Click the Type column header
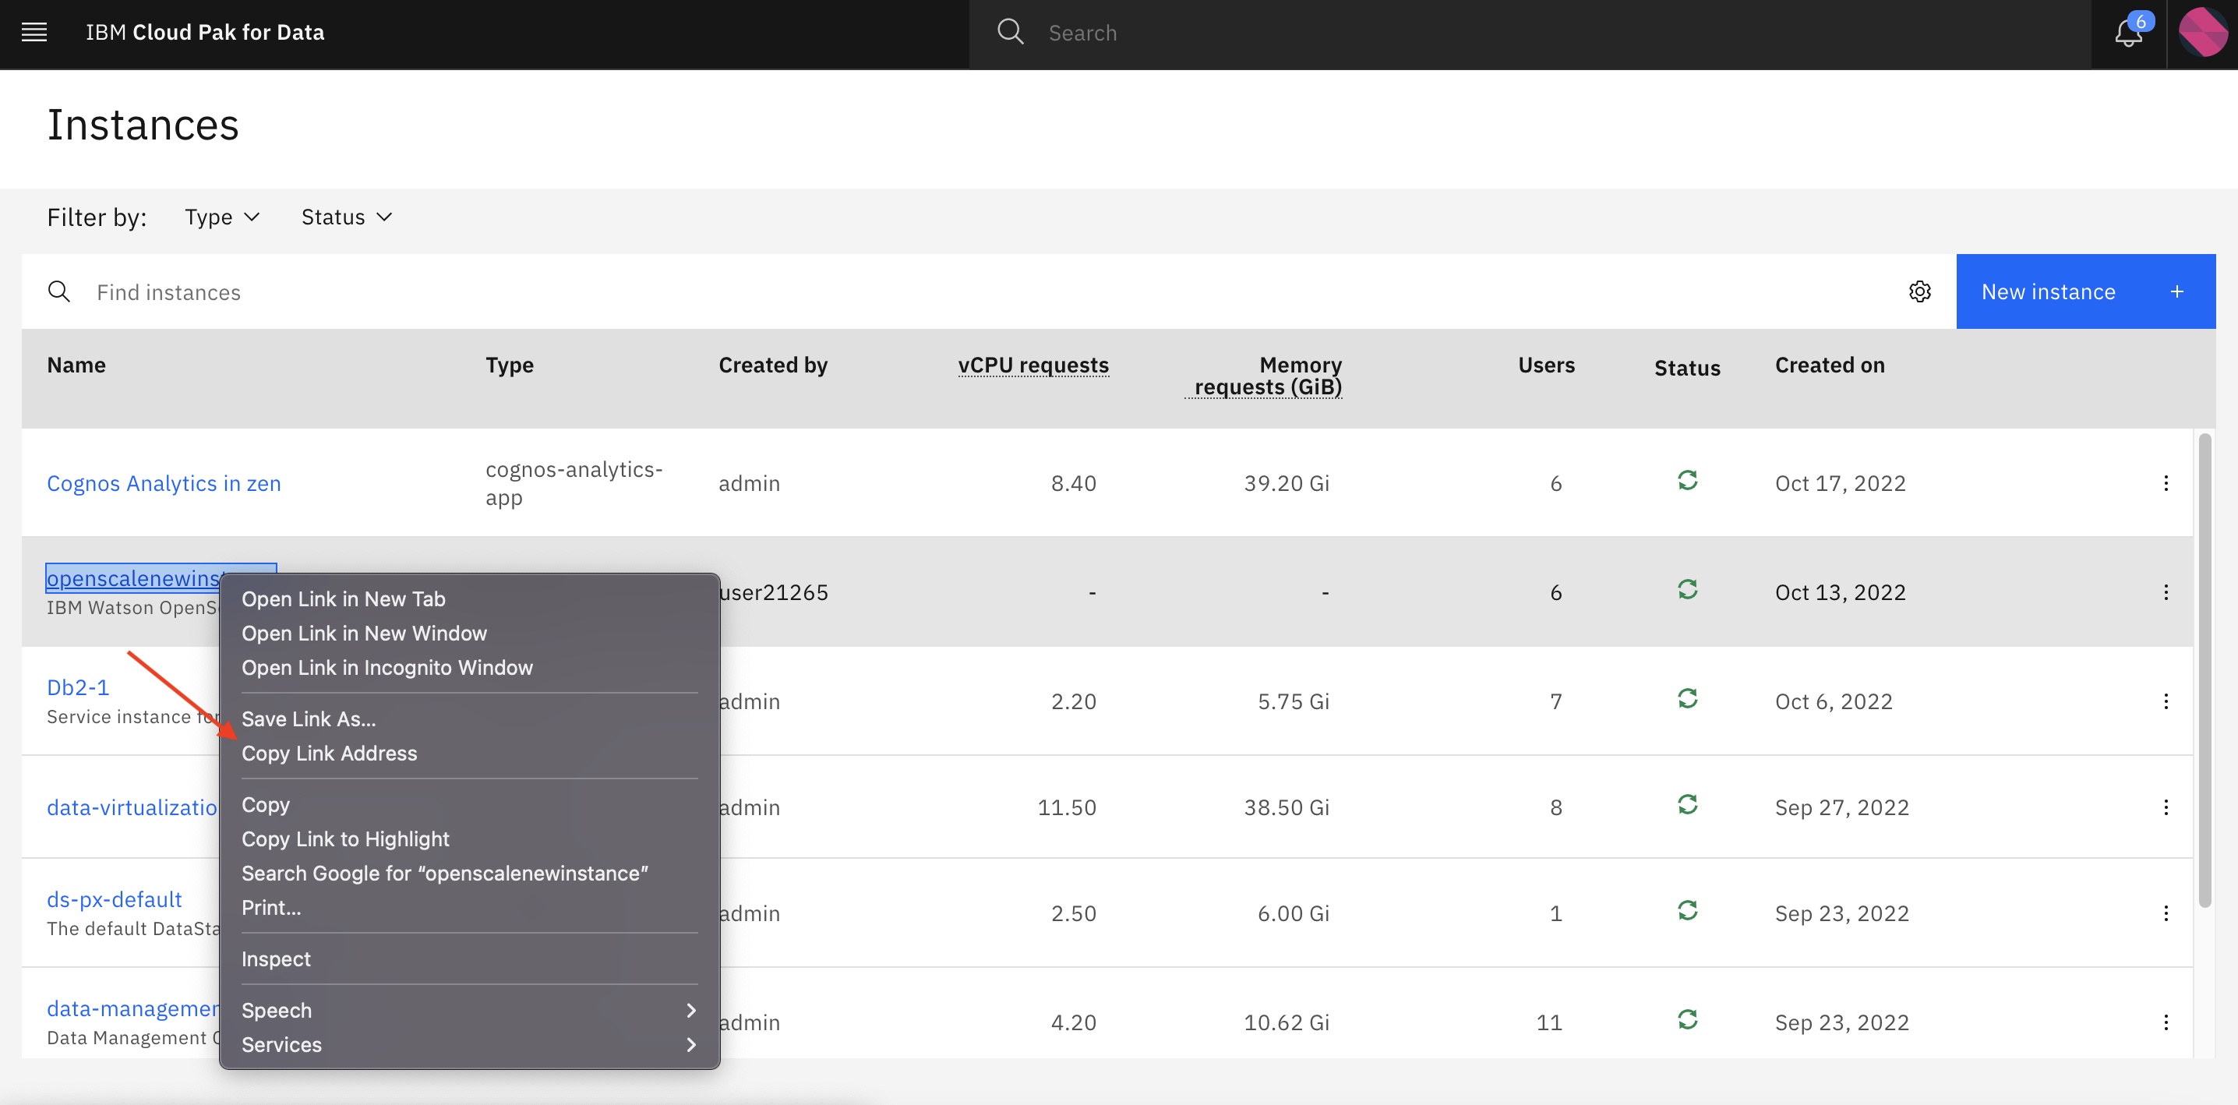 click(x=509, y=365)
